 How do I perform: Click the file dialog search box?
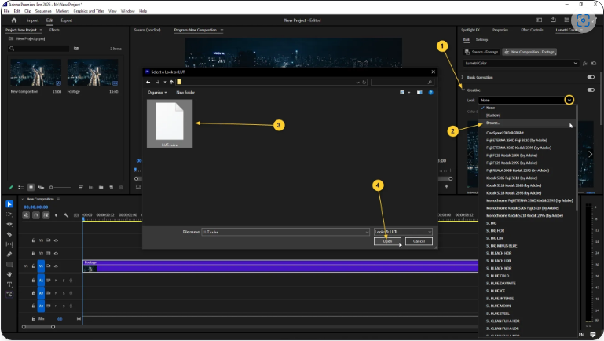pyautogui.click(x=402, y=82)
